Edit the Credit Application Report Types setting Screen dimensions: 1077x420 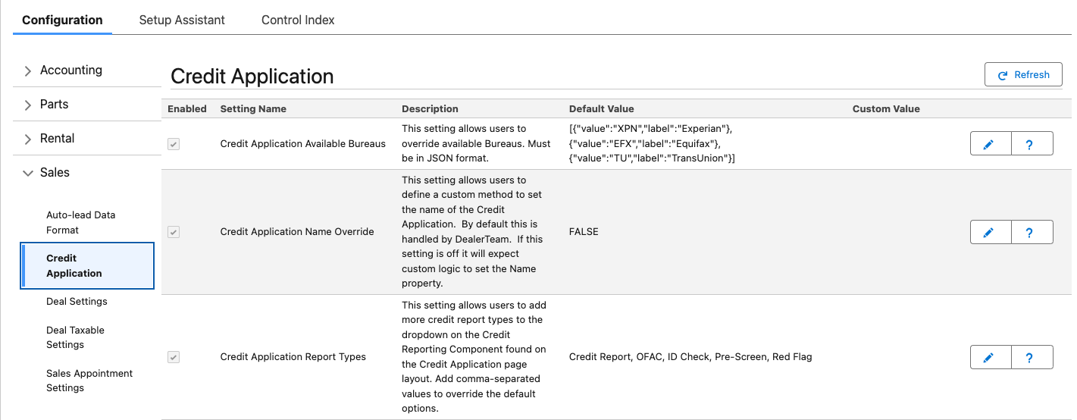coord(991,357)
